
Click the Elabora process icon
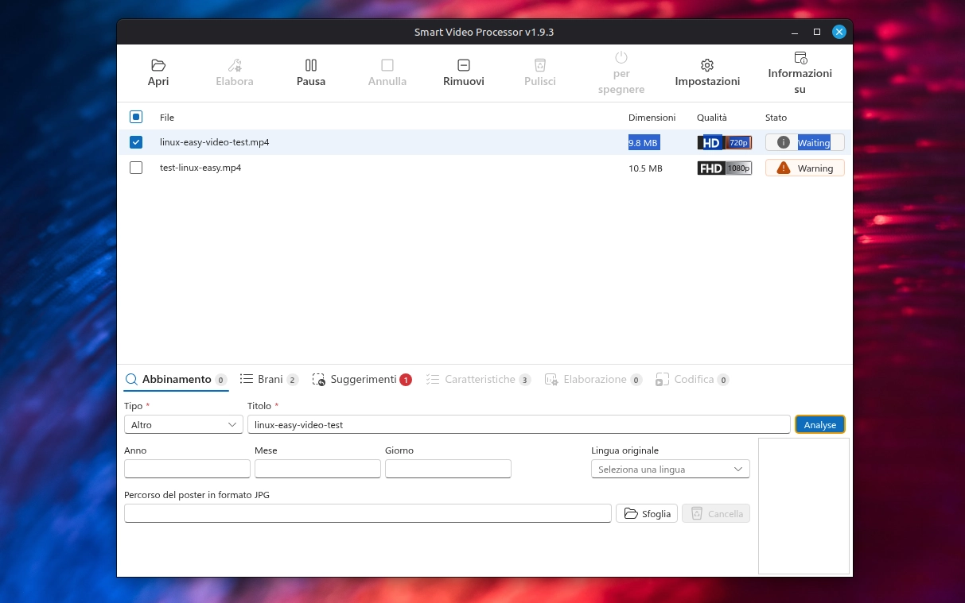235,65
